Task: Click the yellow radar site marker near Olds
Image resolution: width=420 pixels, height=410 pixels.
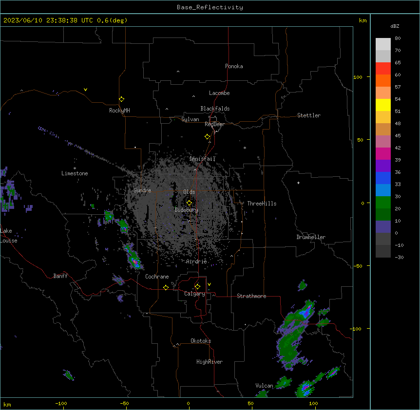Action: (x=189, y=203)
